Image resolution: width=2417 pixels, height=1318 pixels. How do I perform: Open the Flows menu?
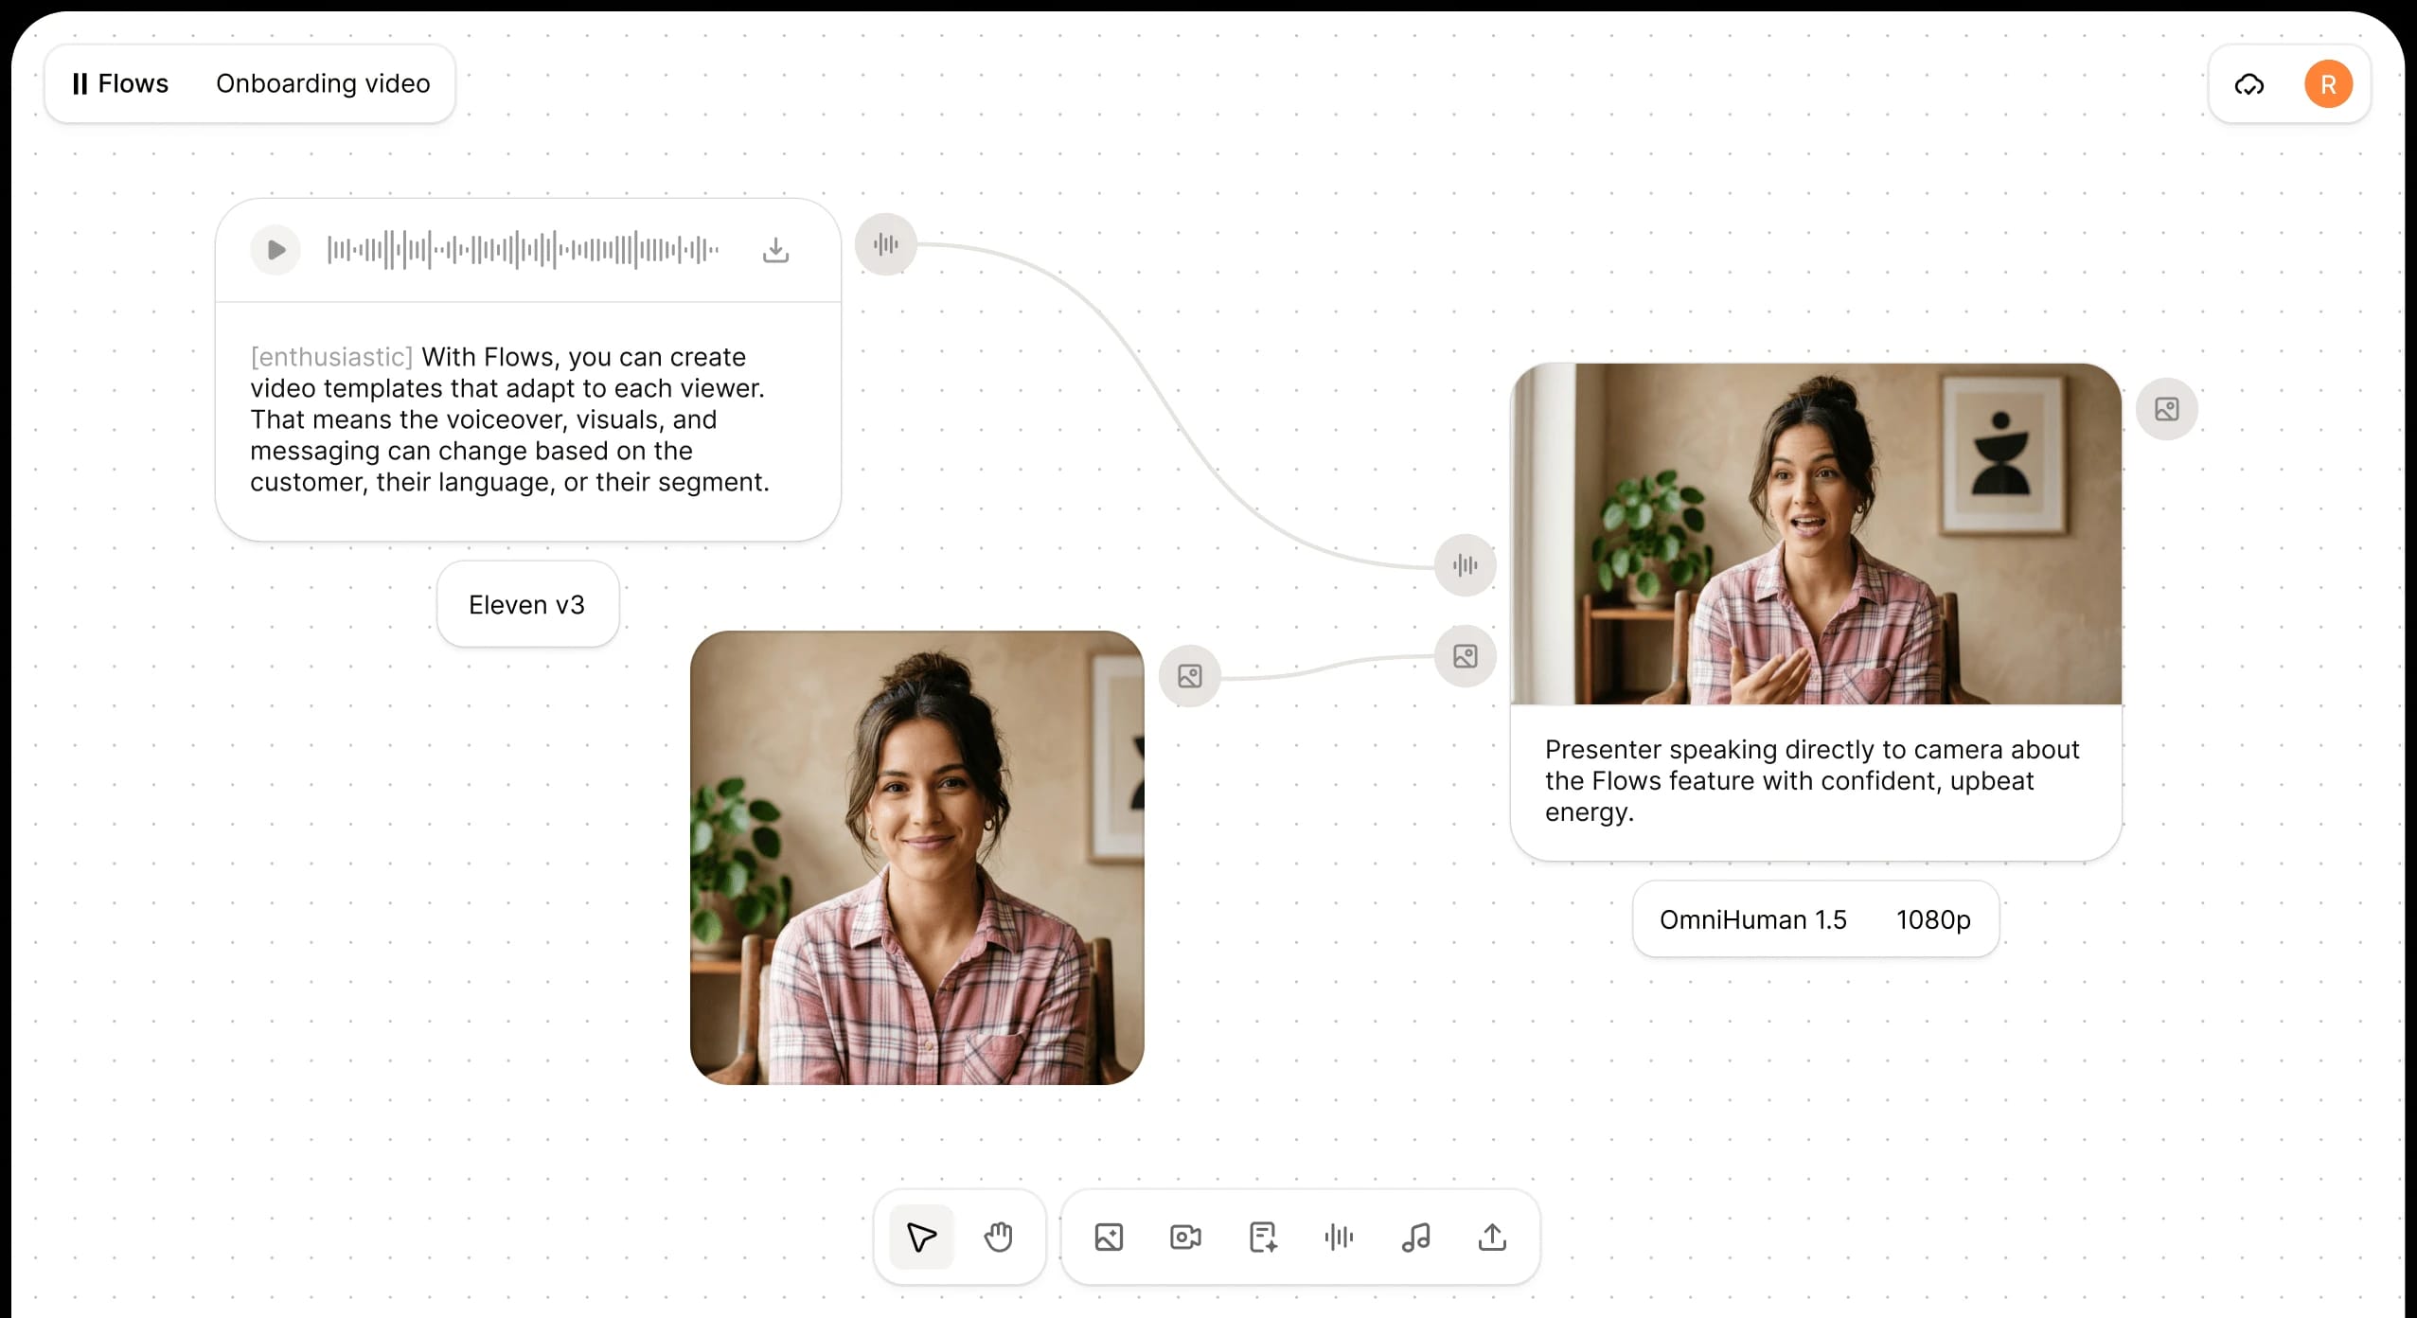coord(120,83)
